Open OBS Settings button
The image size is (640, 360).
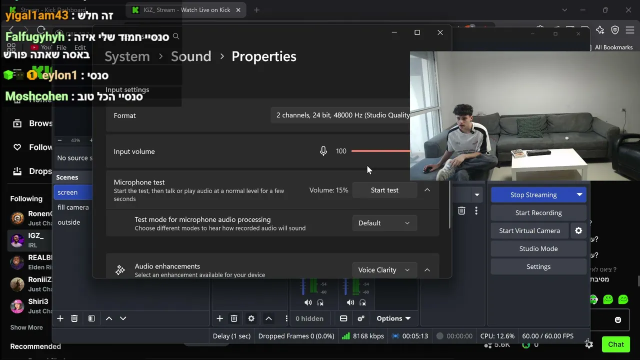coord(538,266)
